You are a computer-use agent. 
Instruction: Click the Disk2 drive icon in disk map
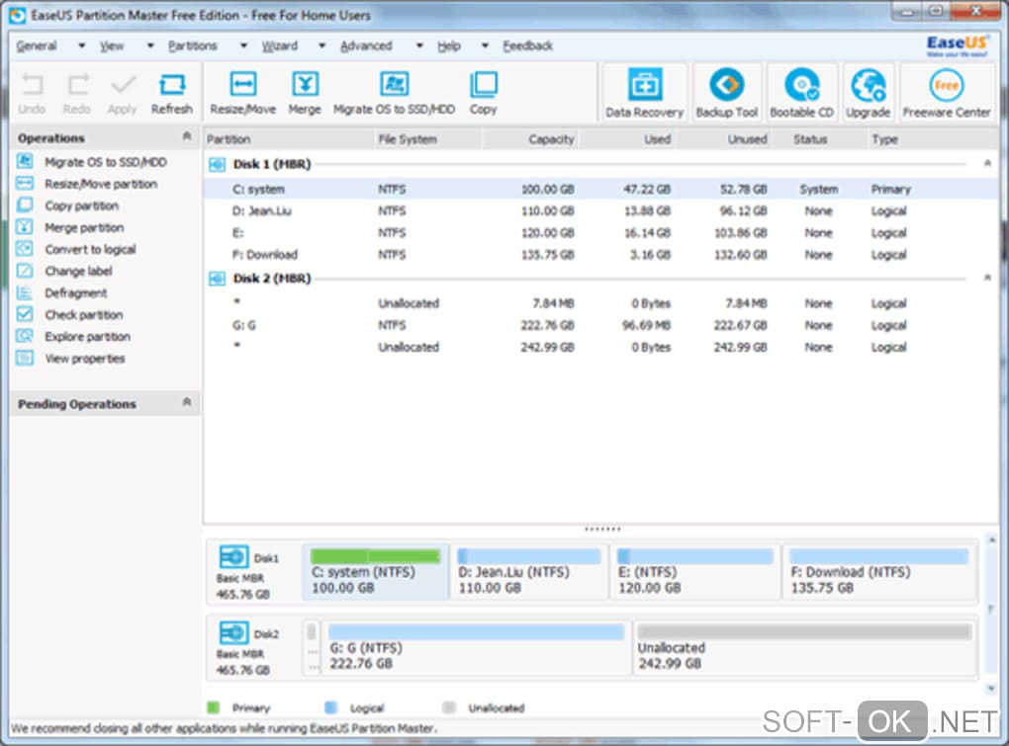click(x=233, y=632)
